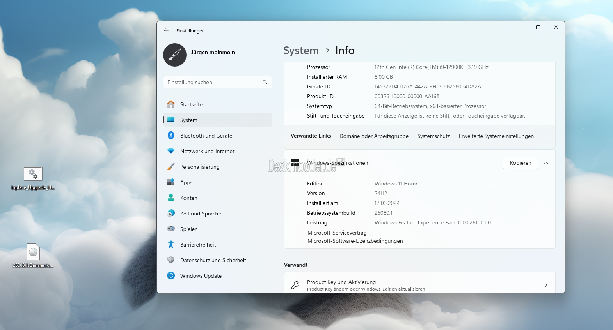Image resolution: width=613 pixels, height=330 pixels.
Task: Click the Betriebssystembuild value 26080.1
Action: (x=384, y=213)
